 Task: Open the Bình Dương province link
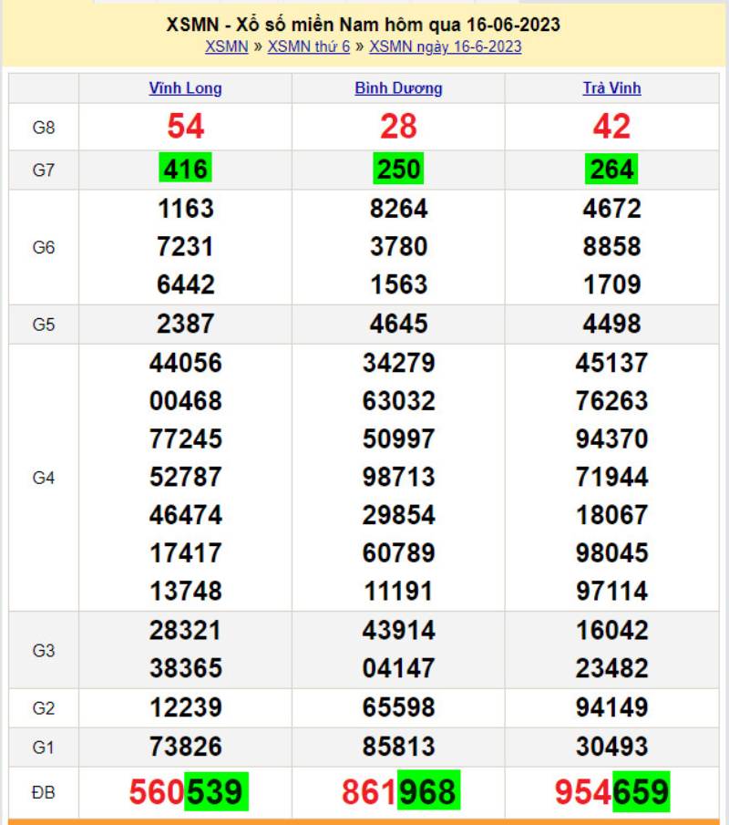pyautogui.click(x=398, y=88)
